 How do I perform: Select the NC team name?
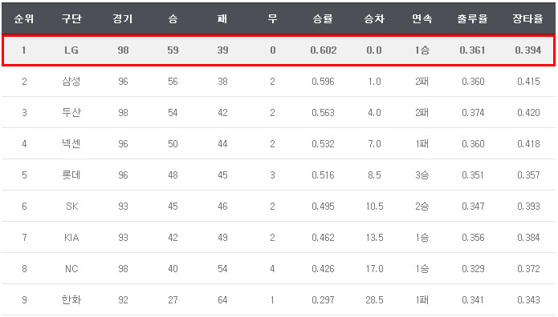point(71,269)
